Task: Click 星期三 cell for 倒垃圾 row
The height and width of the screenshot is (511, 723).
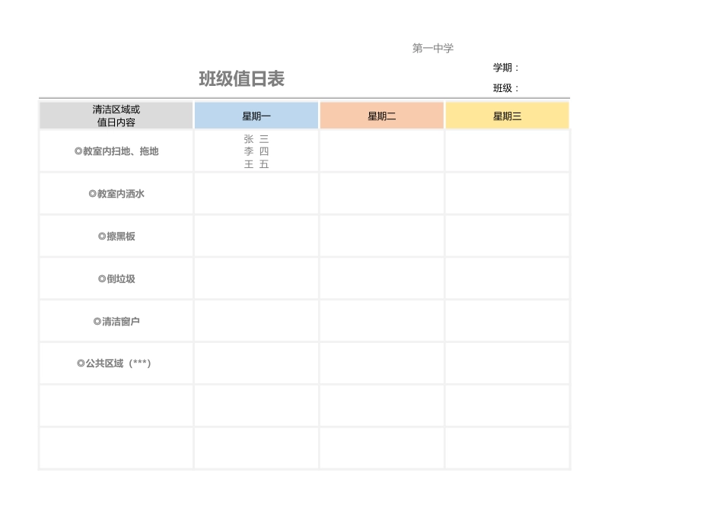Action: coord(507,279)
